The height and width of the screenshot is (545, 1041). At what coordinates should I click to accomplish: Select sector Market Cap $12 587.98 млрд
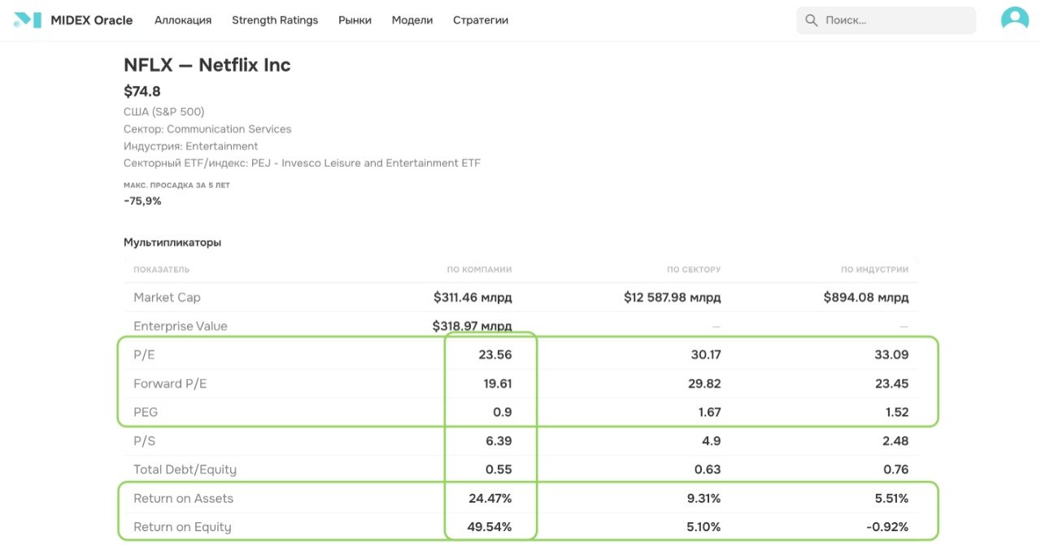click(673, 298)
